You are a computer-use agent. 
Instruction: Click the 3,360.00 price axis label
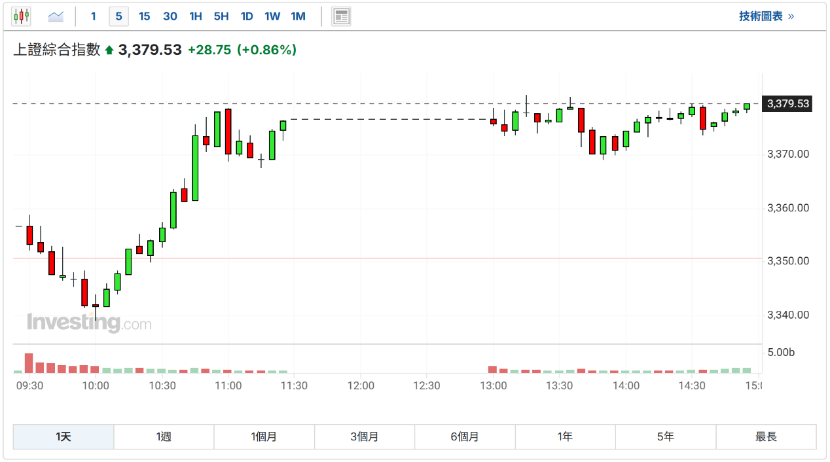788,208
